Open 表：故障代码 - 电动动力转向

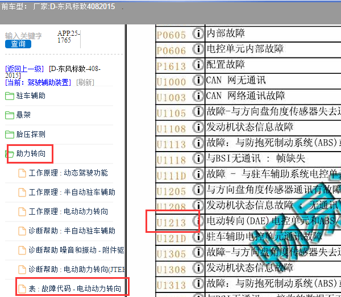coord(75,288)
